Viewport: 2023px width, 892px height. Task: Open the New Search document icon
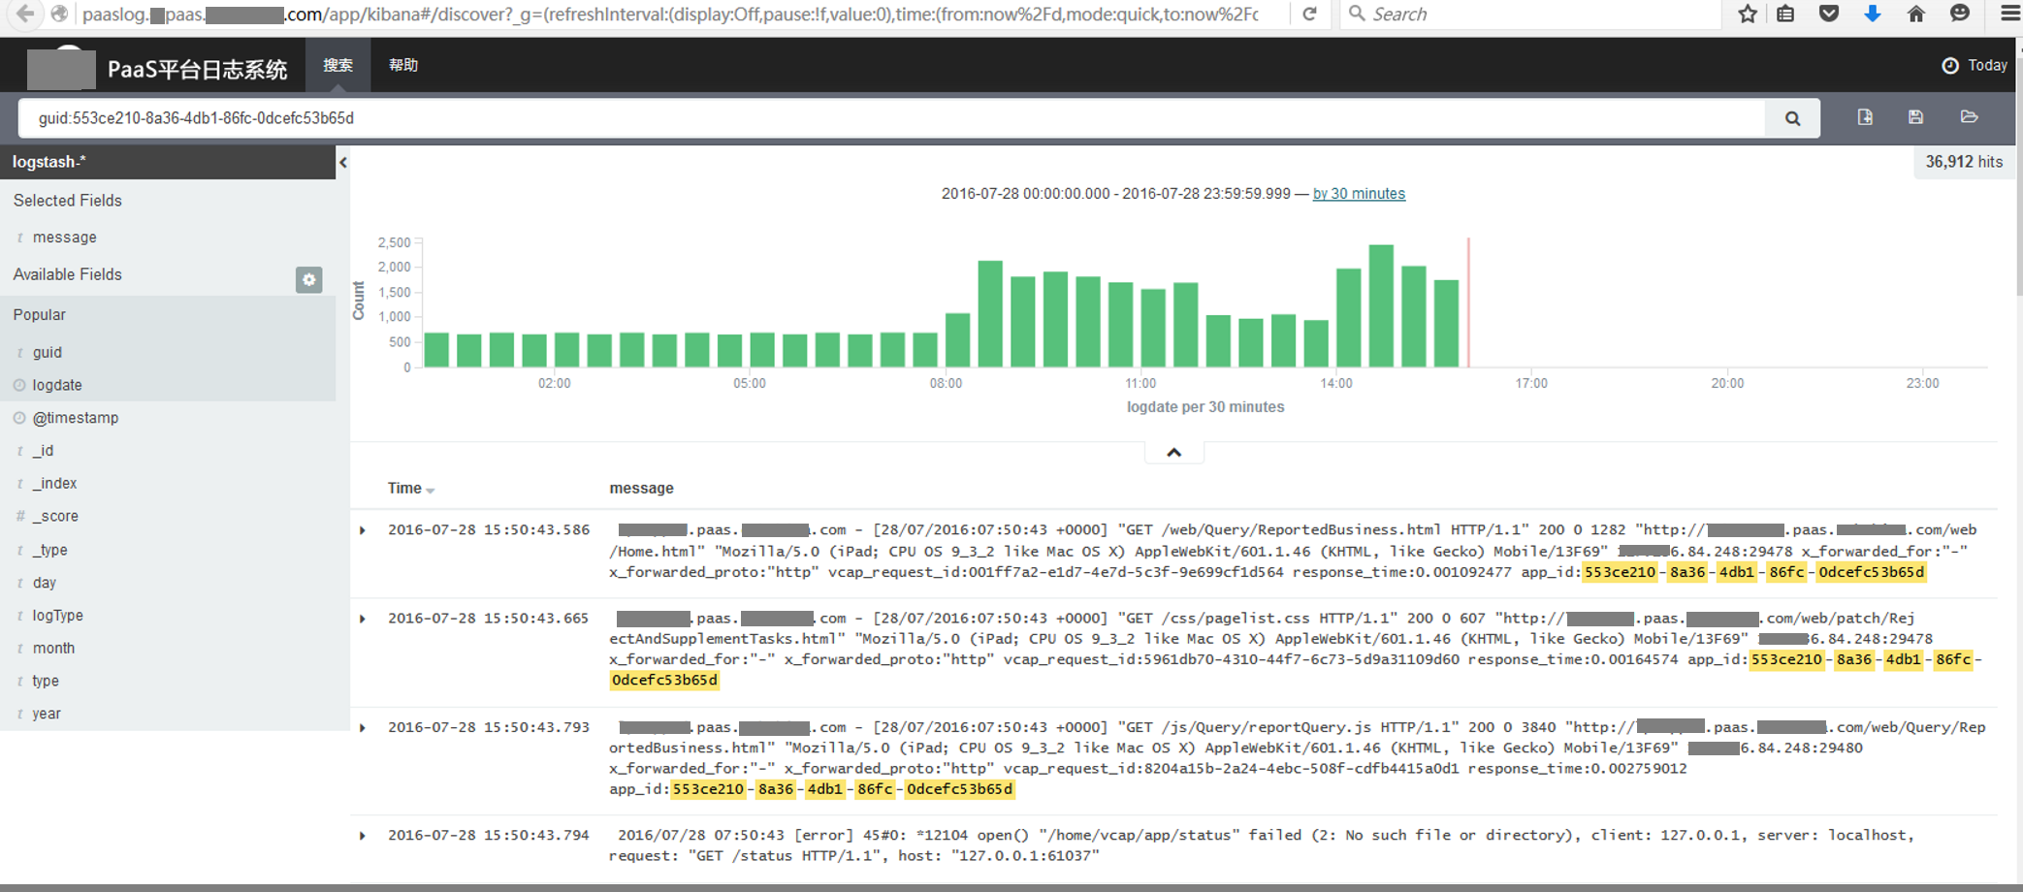coord(1865,117)
